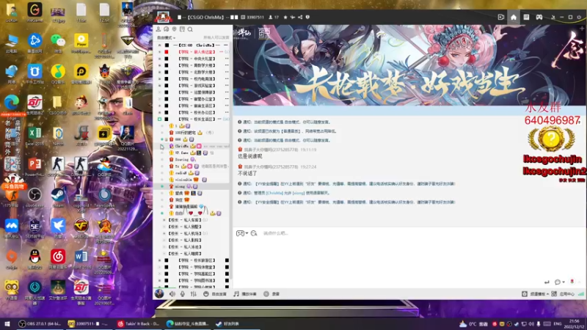Click the share icon in YY title bar
587x330 pixels.
point(300,17)
